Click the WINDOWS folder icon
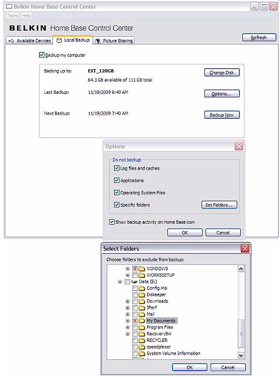The width and height of the screenshot is (280, 377). tap(142, 268)
